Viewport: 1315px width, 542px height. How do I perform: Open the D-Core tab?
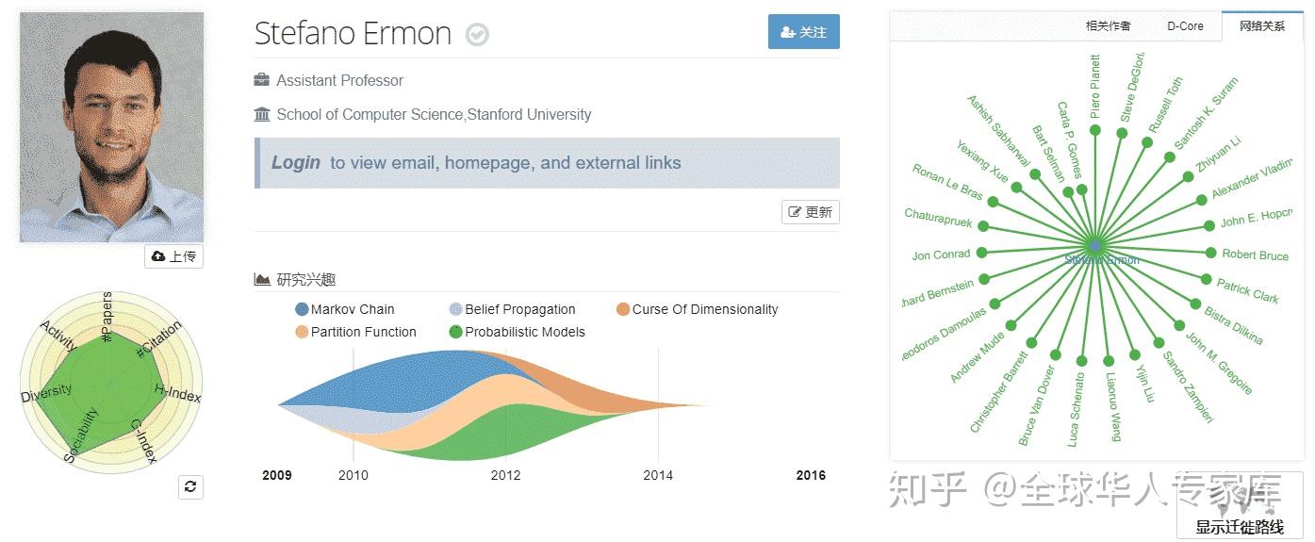tap(1185, 26)
